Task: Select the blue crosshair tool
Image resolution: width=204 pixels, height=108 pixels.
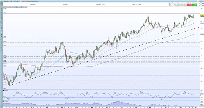Action: click(1, 28)
